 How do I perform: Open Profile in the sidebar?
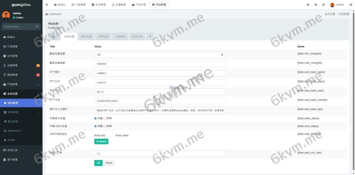click(21, 140)
